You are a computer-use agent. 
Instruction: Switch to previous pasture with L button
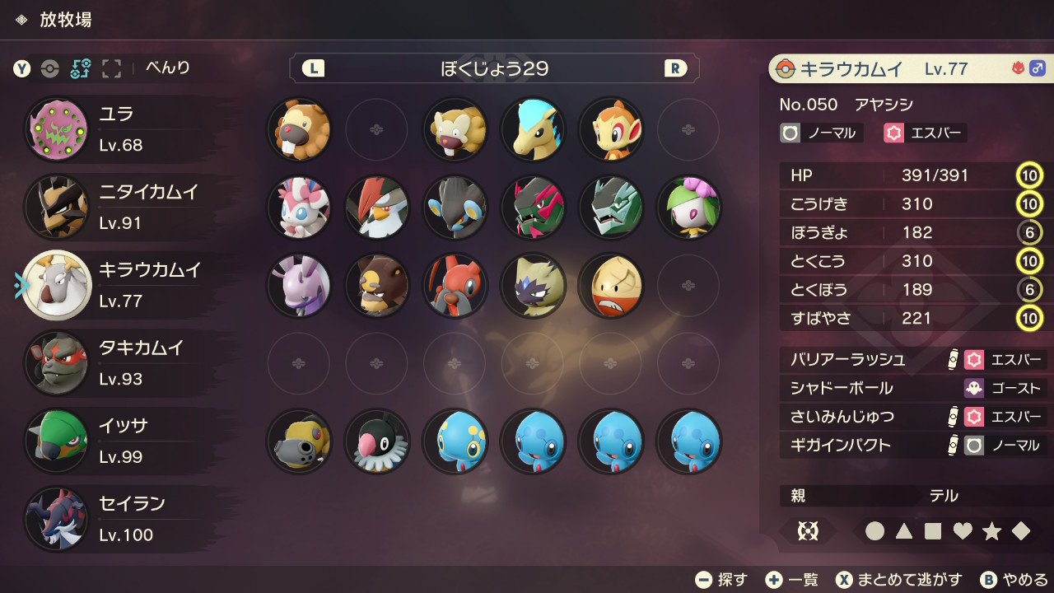click(x=313, y=68)
